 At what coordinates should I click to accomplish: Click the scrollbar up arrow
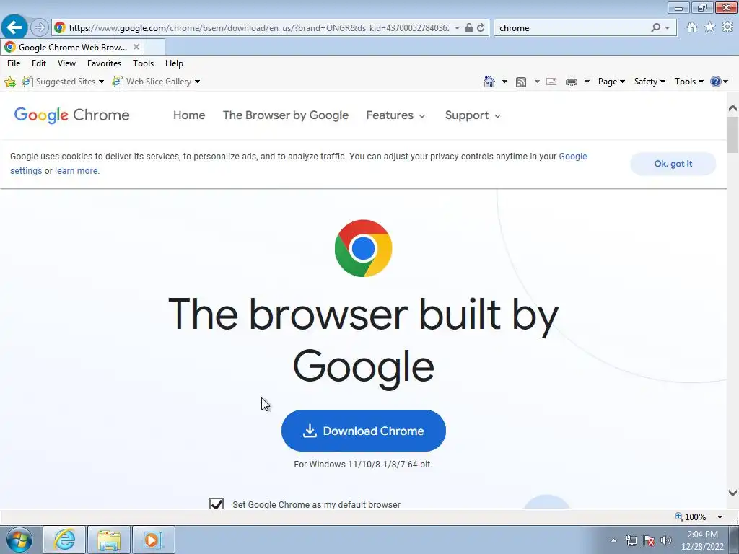coord(733,108)
